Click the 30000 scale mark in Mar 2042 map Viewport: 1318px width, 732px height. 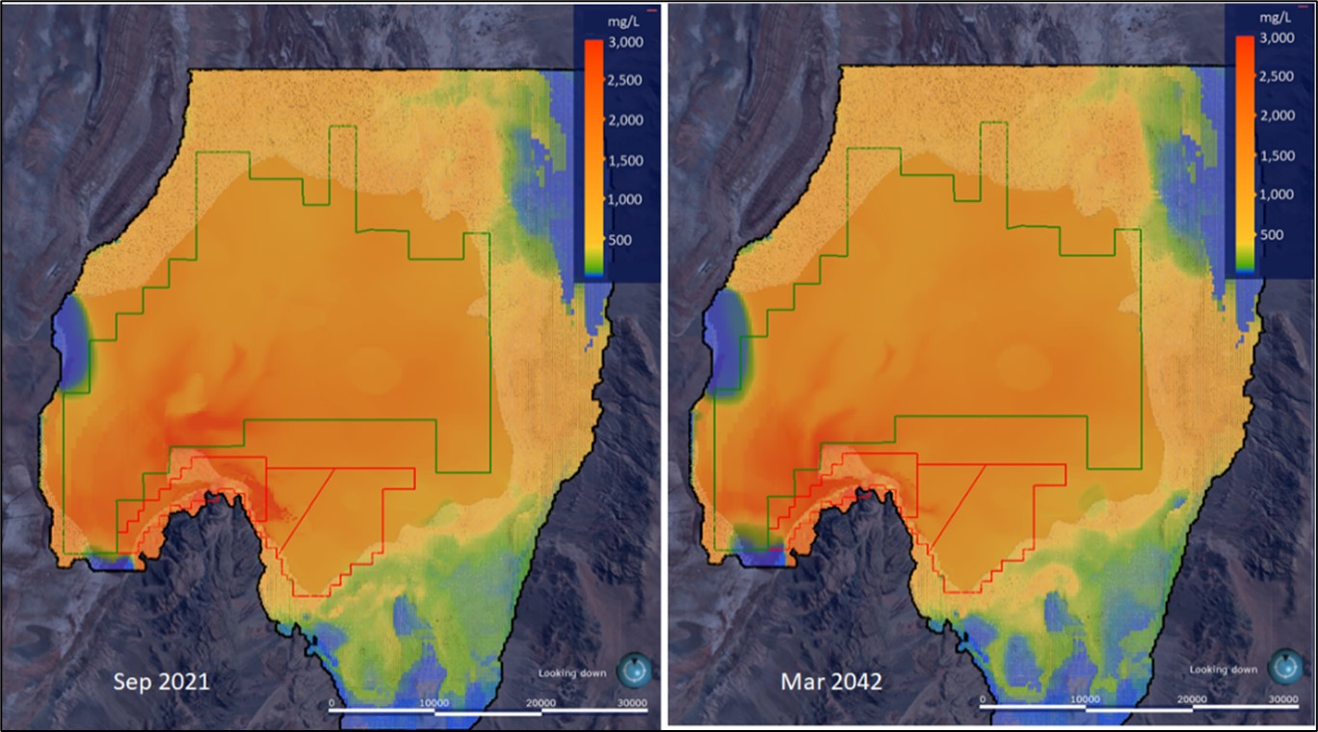[1282, 699]
